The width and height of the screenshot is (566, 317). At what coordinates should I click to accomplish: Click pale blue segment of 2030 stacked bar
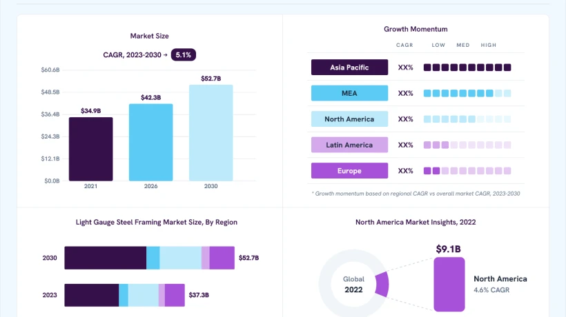180,258
